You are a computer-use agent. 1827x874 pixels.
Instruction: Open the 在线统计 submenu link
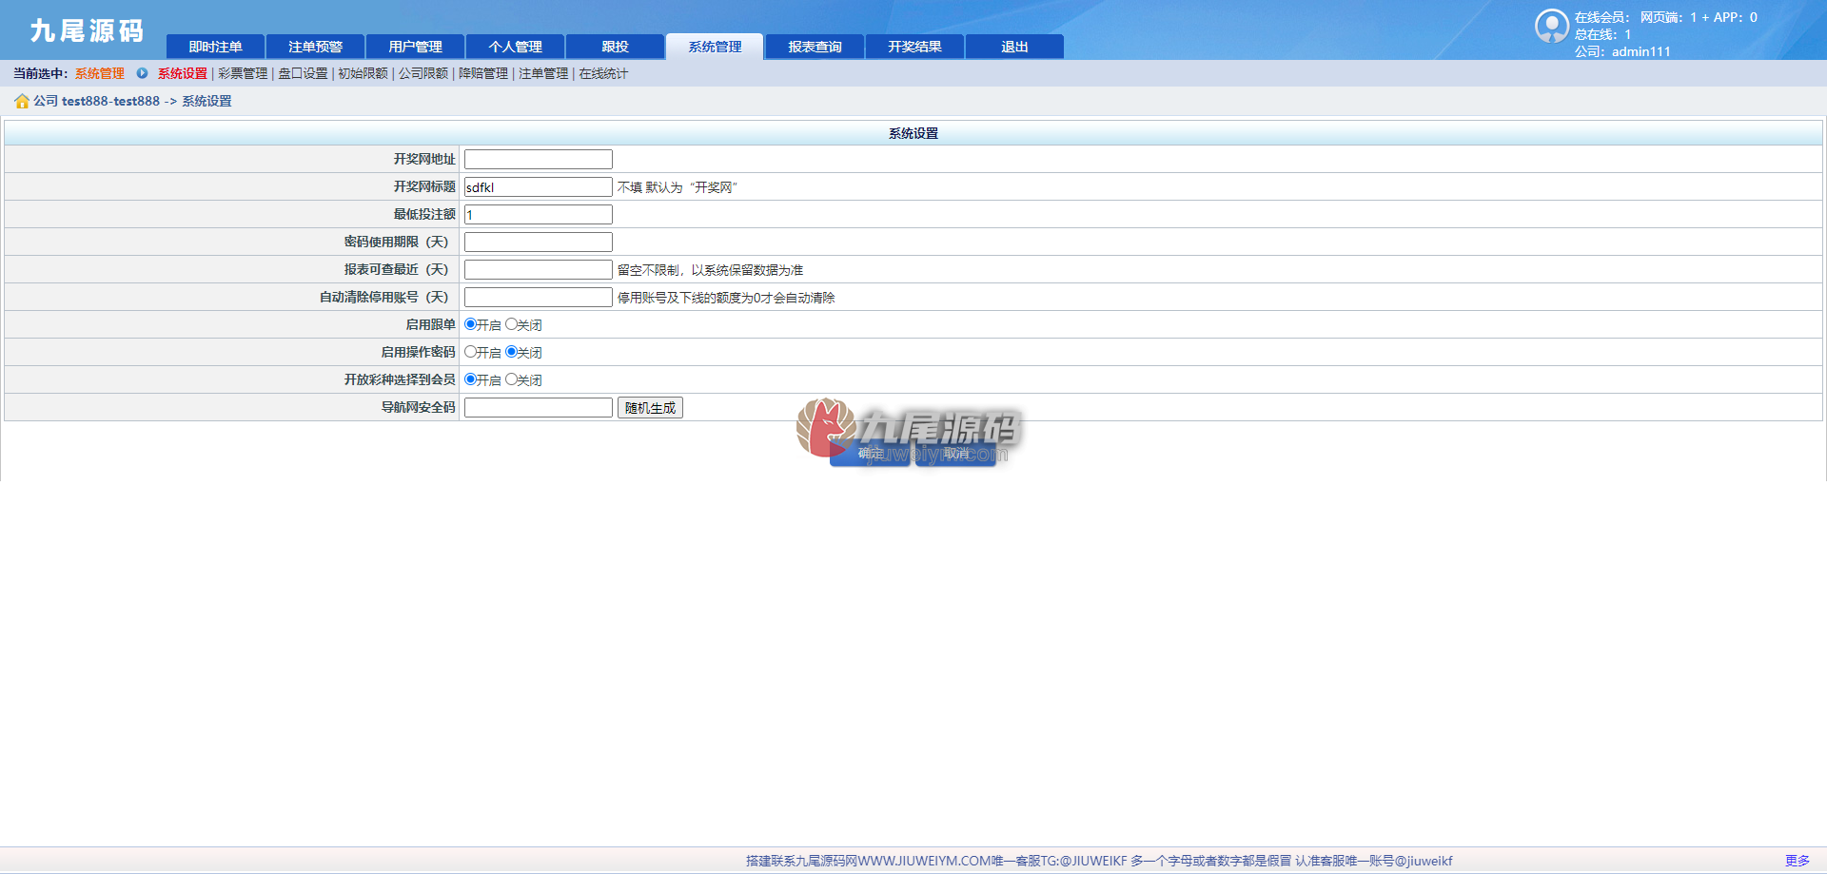coord(603,73)
